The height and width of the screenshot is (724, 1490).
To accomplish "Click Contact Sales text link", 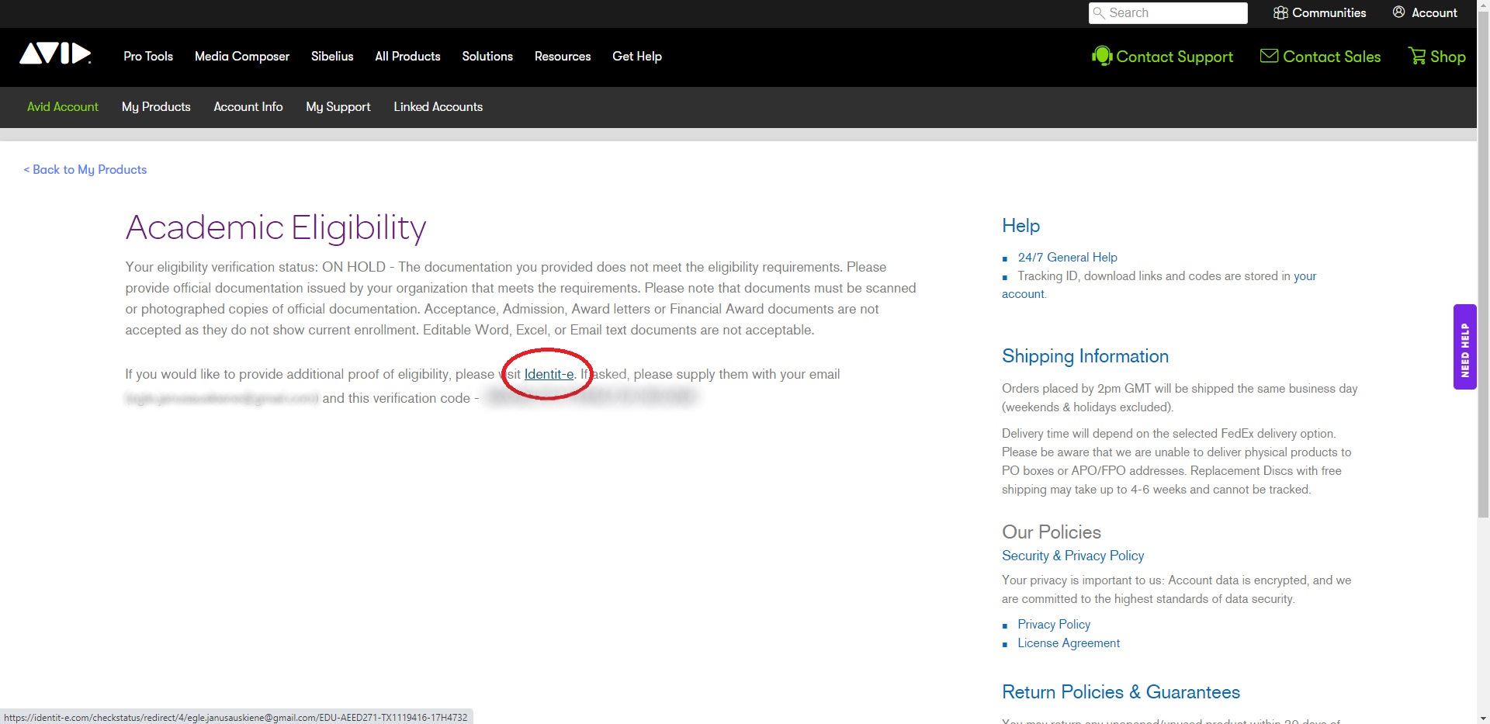I will [1332, 57].
